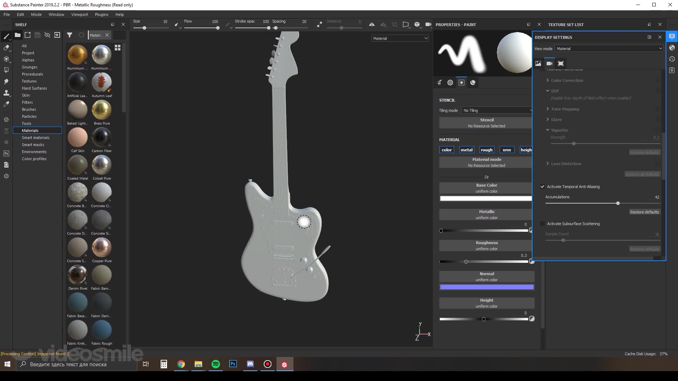Open the Alpha properties tab icon
This screenshot has width=678, height=381.
point(450,83)
